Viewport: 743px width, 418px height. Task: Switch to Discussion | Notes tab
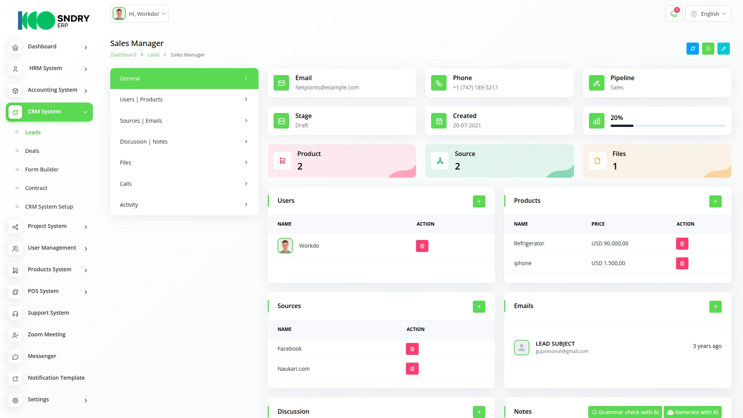pos(184,142)
